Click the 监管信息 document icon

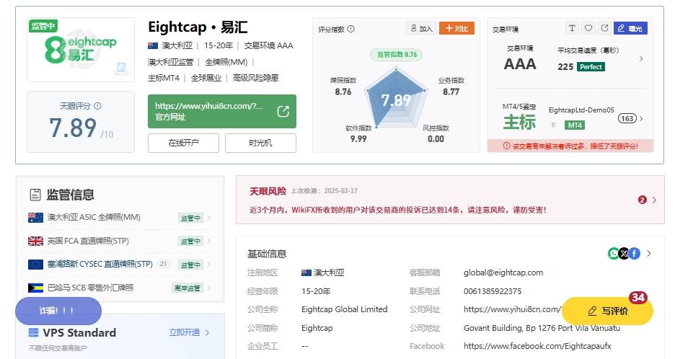[x=35, y=195]
